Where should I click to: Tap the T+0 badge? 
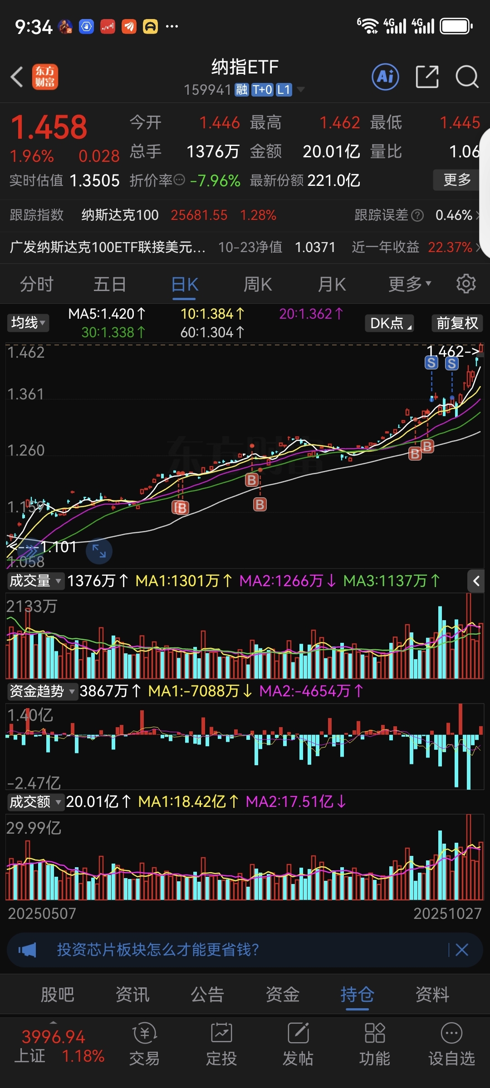point(262,90)
